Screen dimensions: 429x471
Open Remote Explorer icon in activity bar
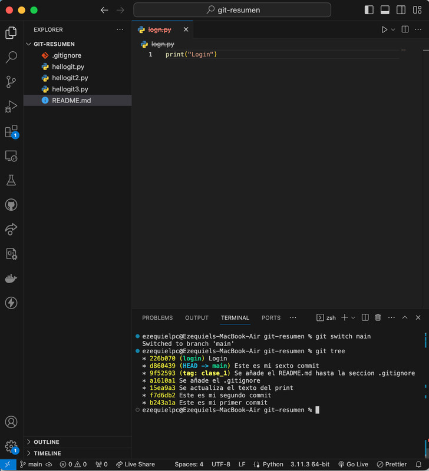(x=11, y=156)
